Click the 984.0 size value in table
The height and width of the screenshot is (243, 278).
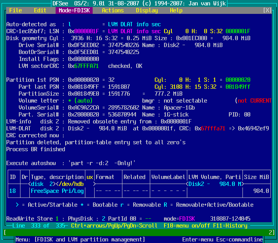tap(261, 191)
